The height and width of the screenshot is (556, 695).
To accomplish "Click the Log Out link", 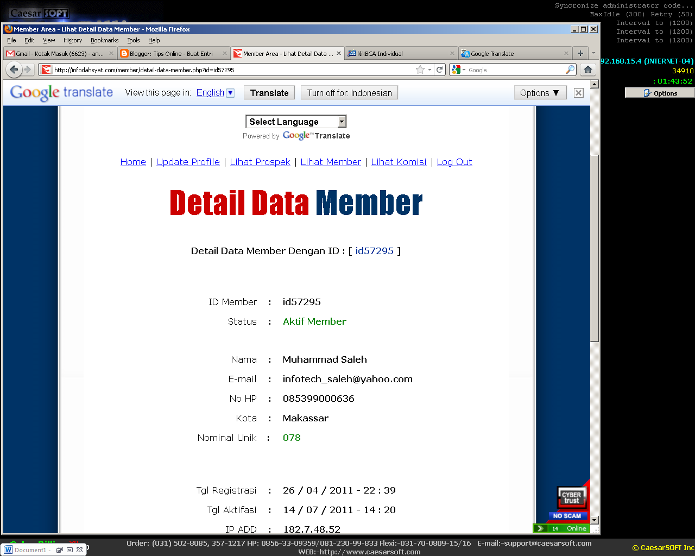I will (454, 162).
